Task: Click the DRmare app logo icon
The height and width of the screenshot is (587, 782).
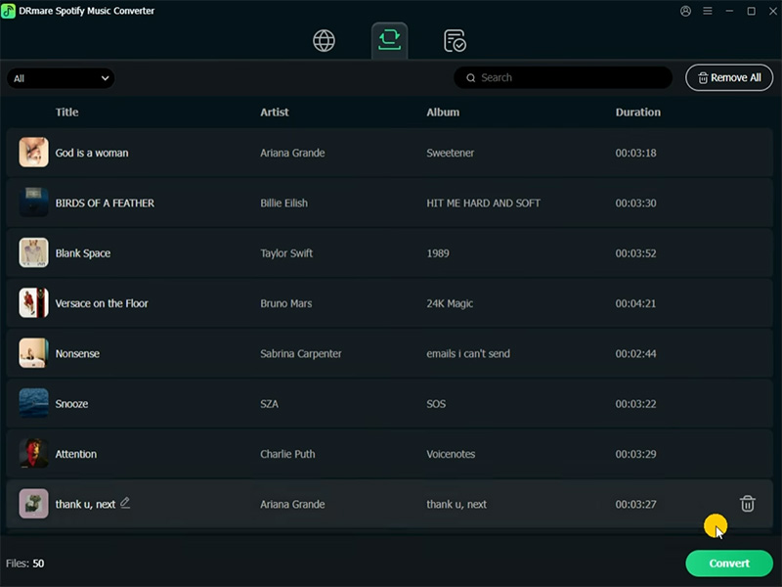Action: (x=9, y=11)
